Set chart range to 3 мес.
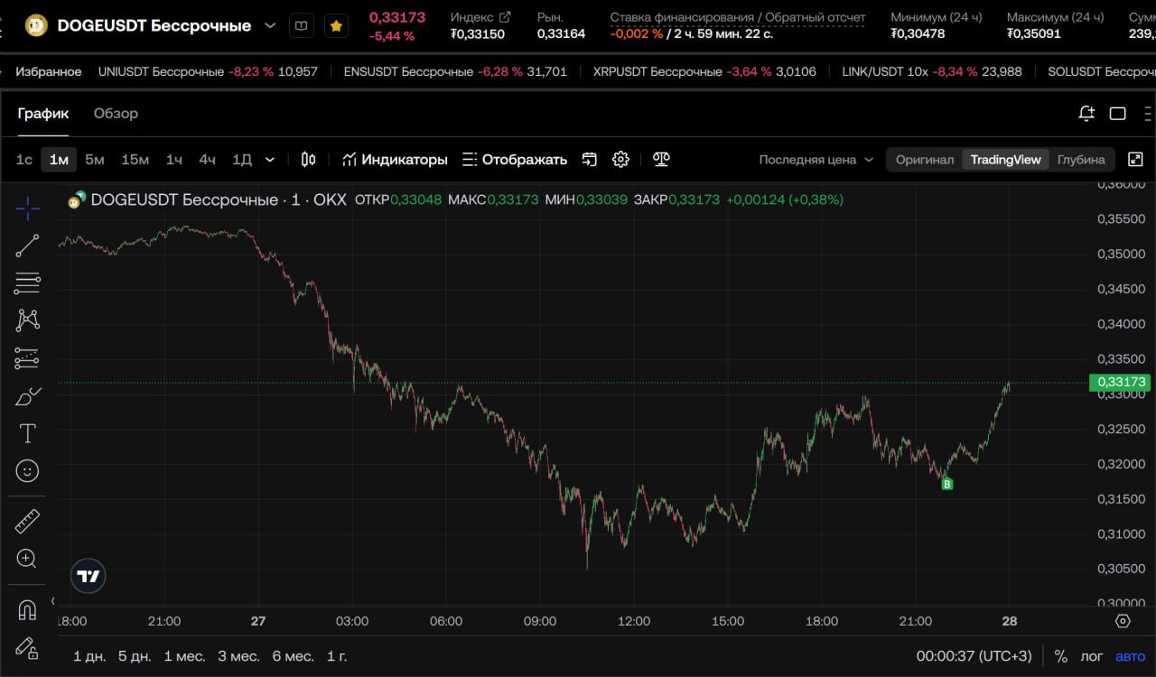 coord(238,656)
